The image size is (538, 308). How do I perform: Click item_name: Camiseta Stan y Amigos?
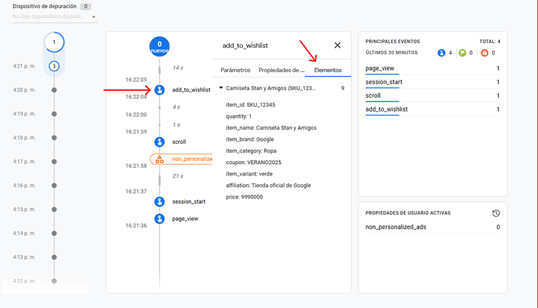(x=271, y=128)
